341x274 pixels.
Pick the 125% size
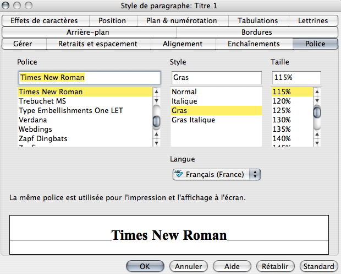tap(292, 110)
